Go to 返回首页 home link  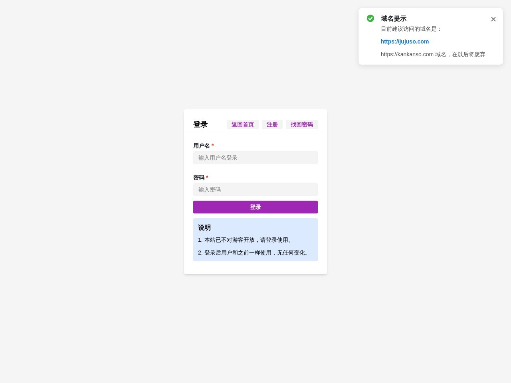[243, 124]
